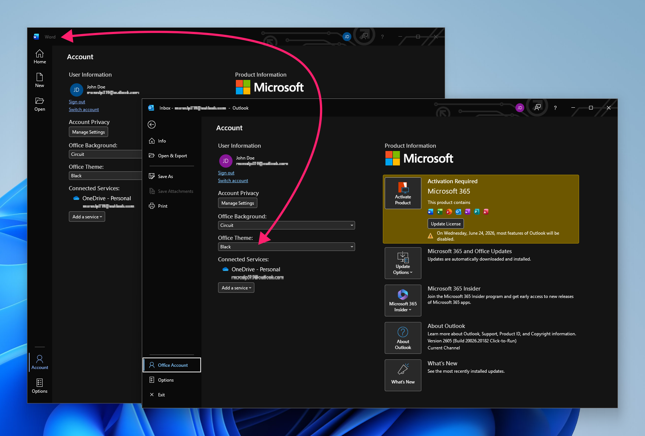Expand Add a service in Word window
645x436 pixels.
[x=87, y=217]
